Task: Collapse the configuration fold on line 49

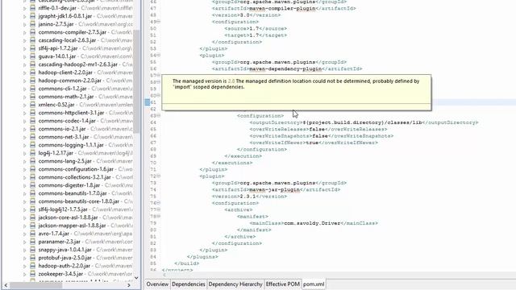Action: click(158, 22)
